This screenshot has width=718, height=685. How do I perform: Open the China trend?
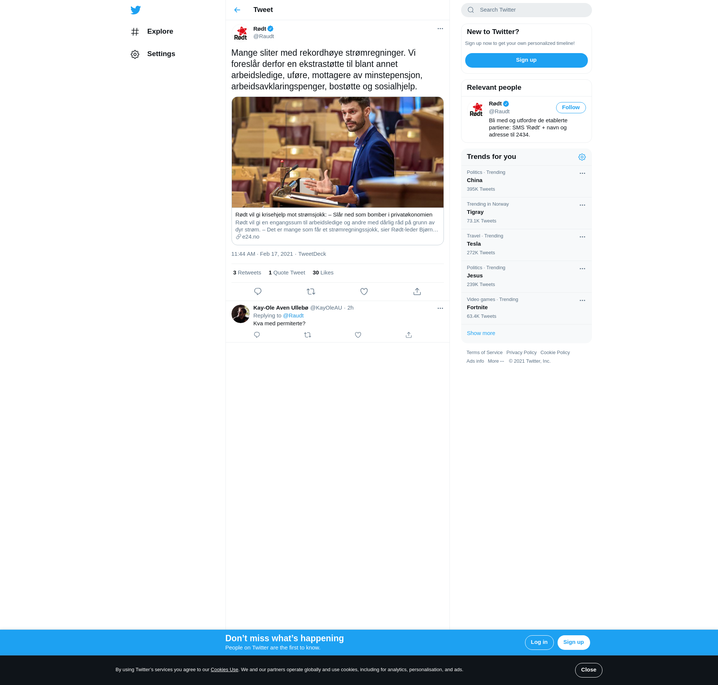pos(526,181)
